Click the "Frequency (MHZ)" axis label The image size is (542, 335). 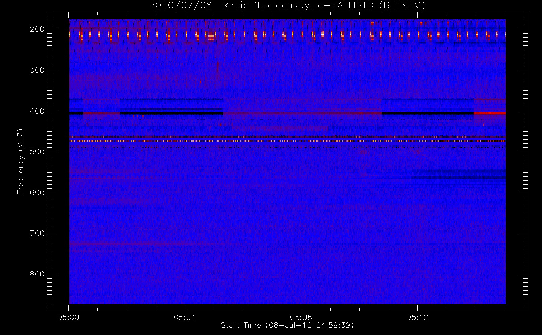tap(21, 161)
